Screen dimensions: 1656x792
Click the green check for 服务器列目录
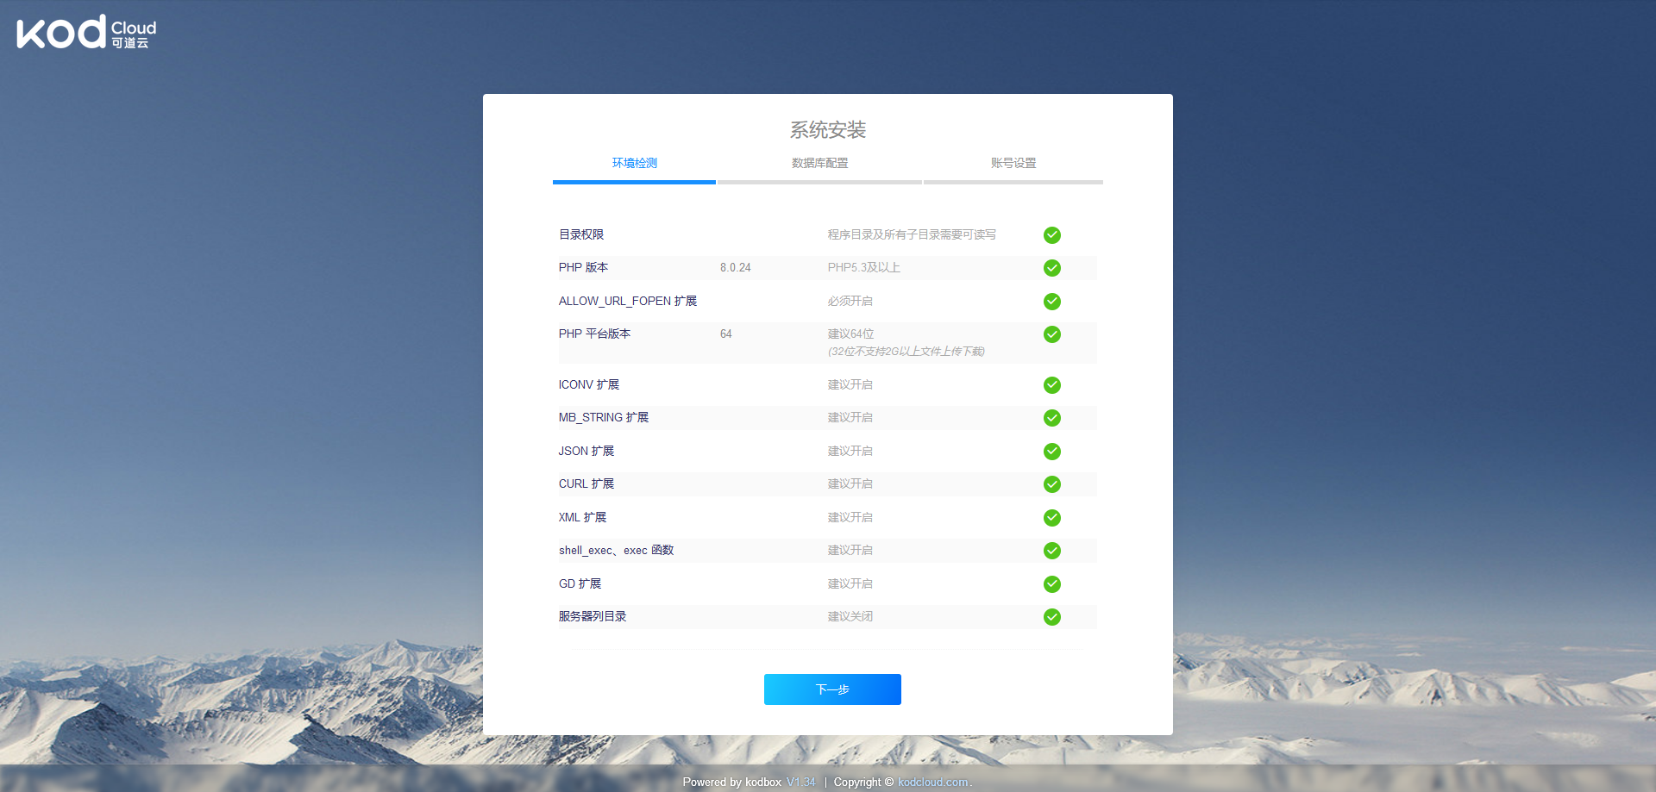[x=1052, y=617]
